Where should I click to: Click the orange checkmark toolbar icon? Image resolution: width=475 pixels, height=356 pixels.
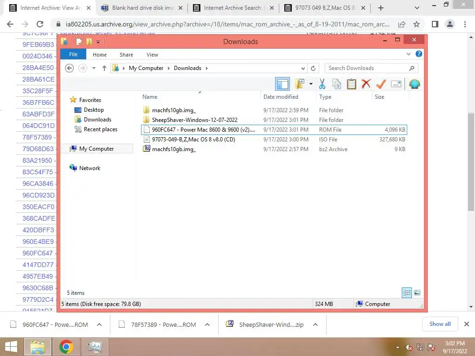pos(381,84)
